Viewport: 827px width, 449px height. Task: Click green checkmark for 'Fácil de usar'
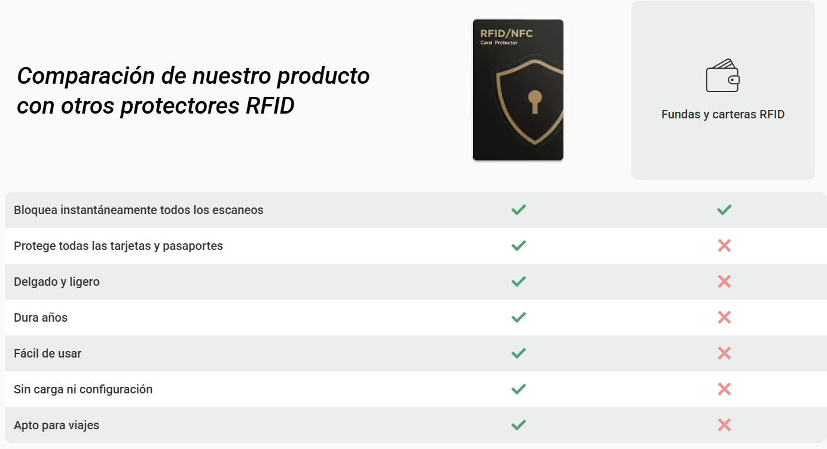click(518, 353)
